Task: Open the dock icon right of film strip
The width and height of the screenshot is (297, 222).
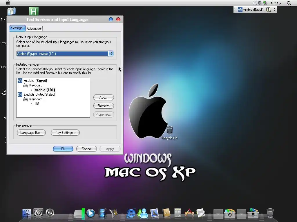Action: click(x=114, y=213)
